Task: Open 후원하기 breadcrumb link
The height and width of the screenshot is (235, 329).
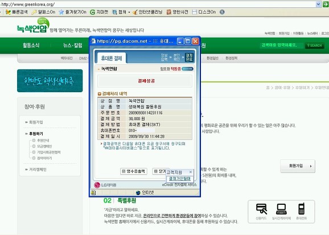Action: point(302,88)
